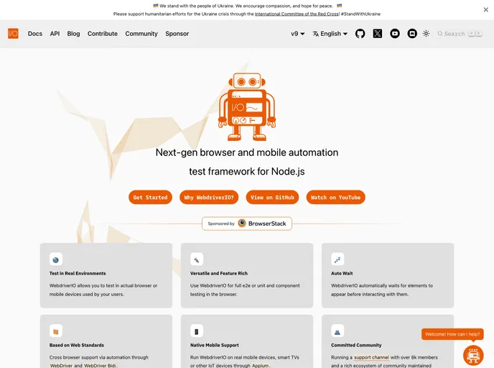Image resolution: width=494 pixels, height=368 pixels.
Task: Click the Get Started button
Action: pyautogui.click(x=150, y=198)
